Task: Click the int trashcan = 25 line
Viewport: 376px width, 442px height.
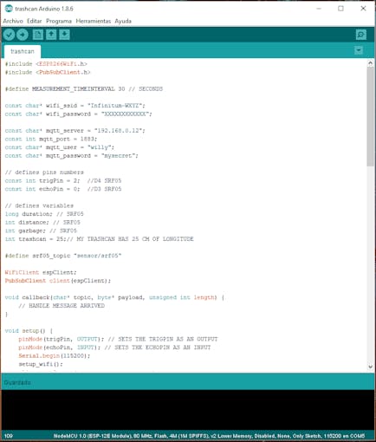Action: click(x=100, y=239)
